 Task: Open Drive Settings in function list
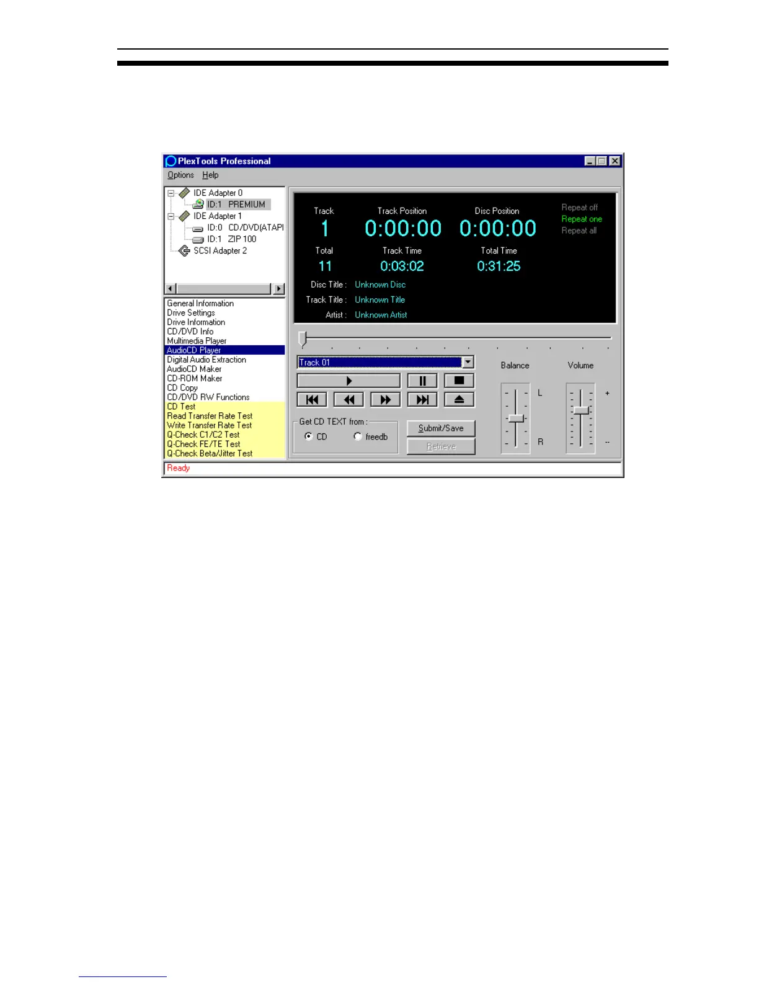191,313
